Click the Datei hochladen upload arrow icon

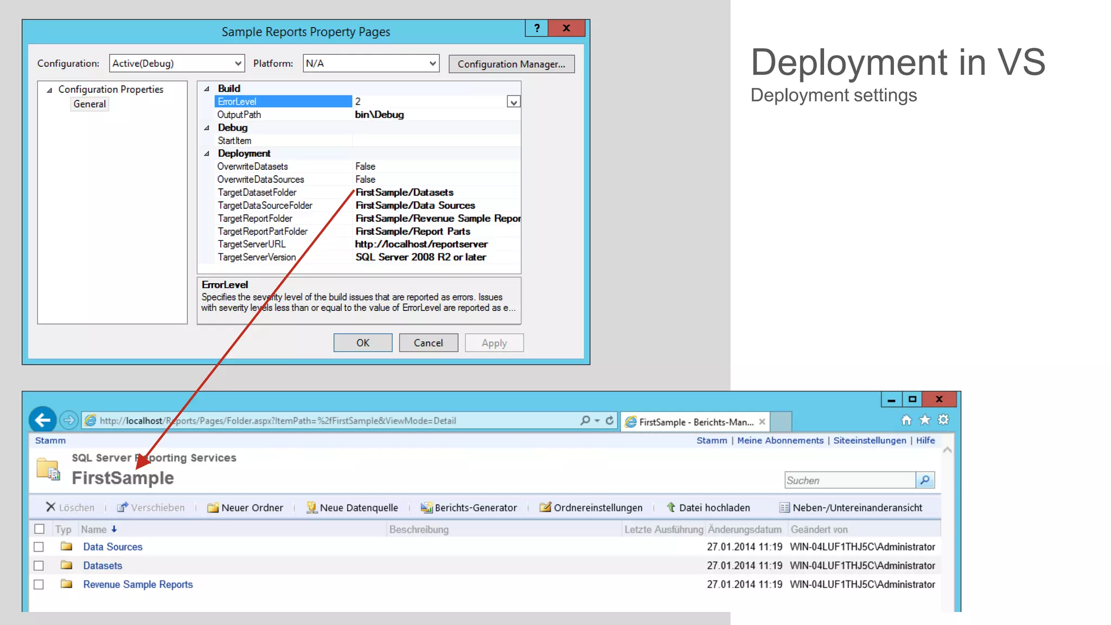tap(671, 507)
